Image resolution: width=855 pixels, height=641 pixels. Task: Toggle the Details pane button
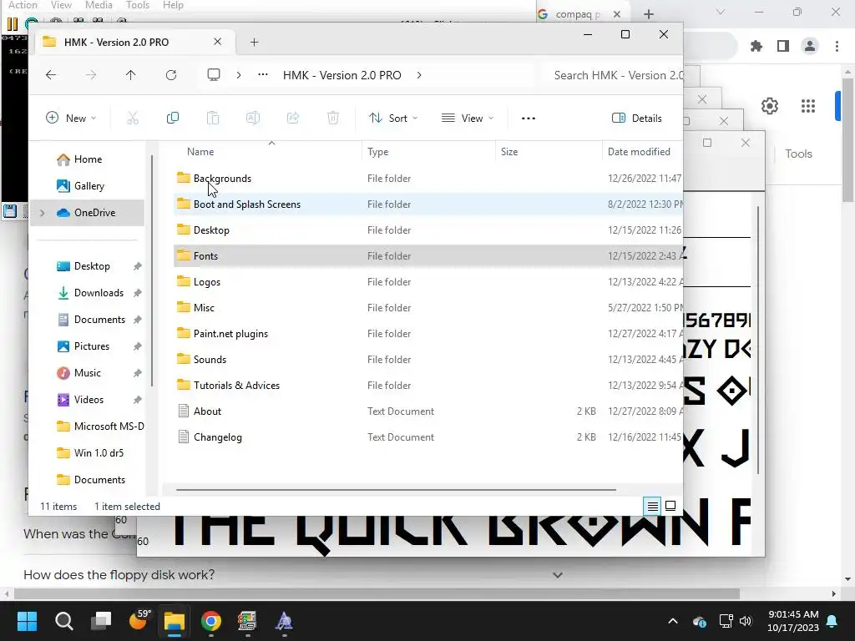(637, 119)
